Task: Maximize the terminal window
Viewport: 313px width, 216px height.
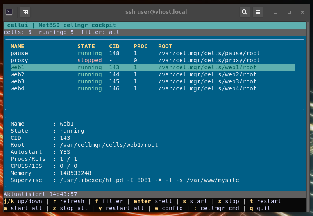Action: click(289, 12)
